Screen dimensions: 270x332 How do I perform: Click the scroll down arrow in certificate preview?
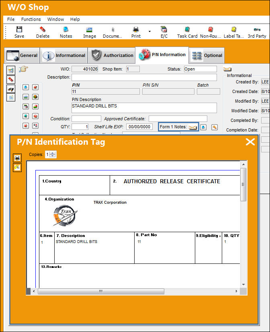(243, 285)
